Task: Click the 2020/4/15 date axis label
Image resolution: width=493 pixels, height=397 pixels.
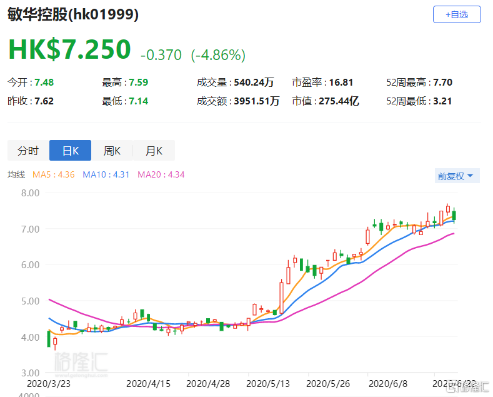Action: tap(148, 384)
